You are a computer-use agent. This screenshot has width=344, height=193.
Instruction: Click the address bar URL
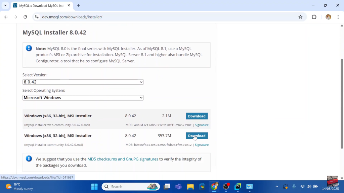[72, 17]
